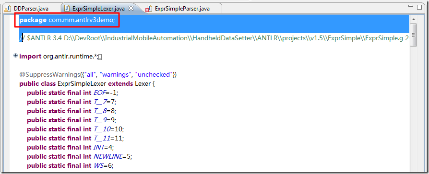Click the vertical scrollbar thumb
The height and width of the screenshot is (174, 429).
click(414, 35)
